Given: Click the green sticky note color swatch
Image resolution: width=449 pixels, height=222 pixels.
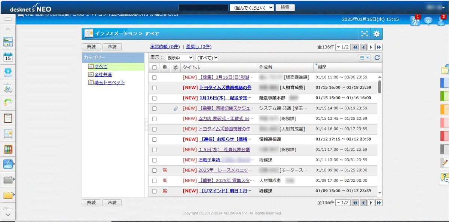Looking at the screenshot, I should coord(445,96).
